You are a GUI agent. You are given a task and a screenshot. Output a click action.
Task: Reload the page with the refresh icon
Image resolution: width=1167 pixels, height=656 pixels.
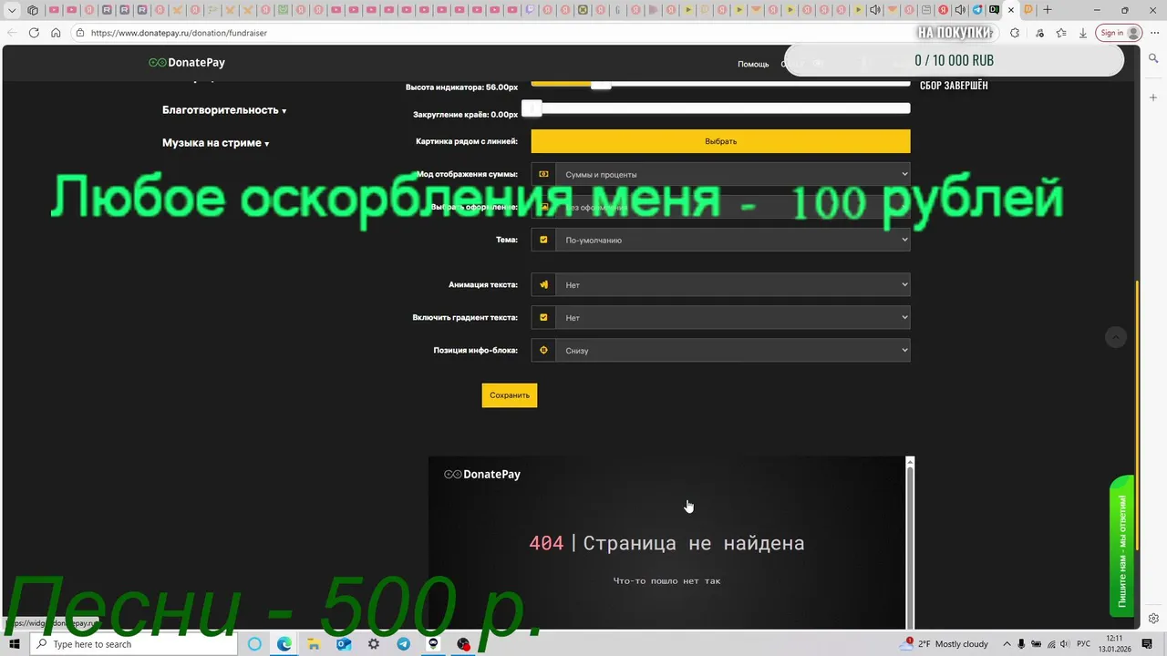click(34, 33)
